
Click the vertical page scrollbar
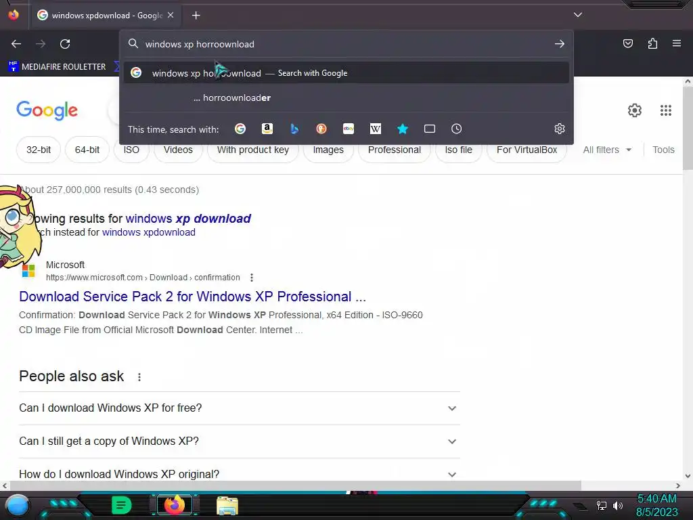click(688, 128)
